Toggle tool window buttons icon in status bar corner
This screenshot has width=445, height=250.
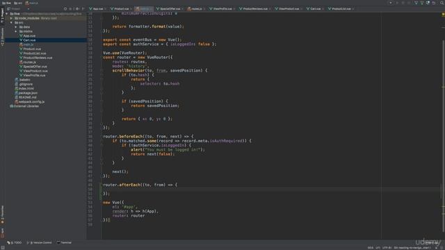point(3,248)
